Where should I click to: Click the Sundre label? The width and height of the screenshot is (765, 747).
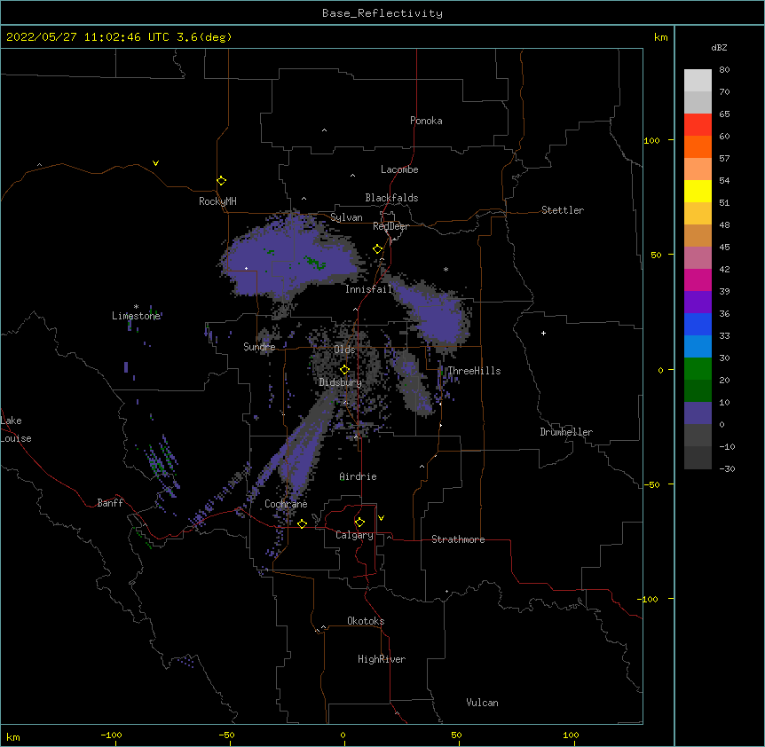coord(259,347)
